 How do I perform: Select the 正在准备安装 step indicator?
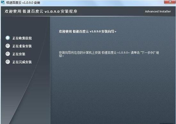[x=8, y=46]
